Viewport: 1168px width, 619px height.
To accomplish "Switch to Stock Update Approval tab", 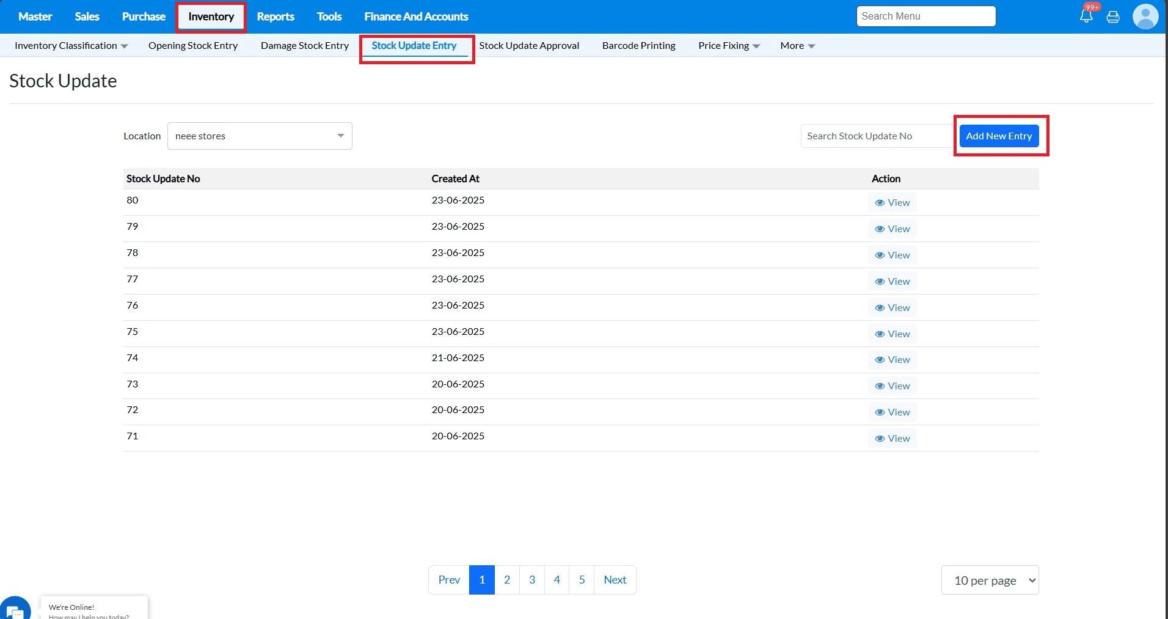I will pyautogui.click(x=529, y=46).
